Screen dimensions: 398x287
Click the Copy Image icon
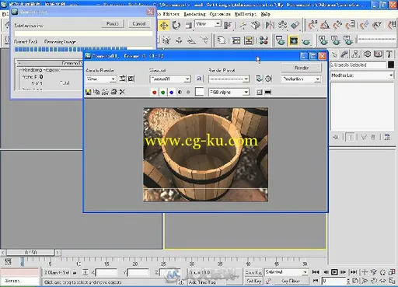[96, 92]
